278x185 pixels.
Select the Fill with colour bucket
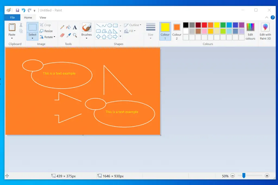click(x=68, y=27)
